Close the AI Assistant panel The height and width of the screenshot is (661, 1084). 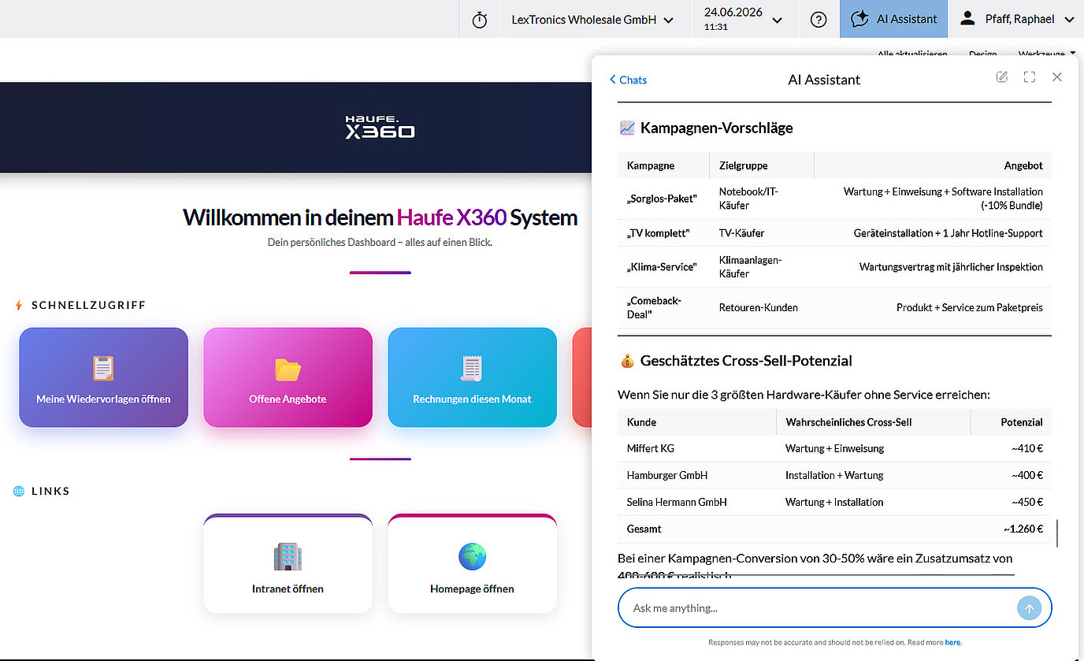[1057, 77]
